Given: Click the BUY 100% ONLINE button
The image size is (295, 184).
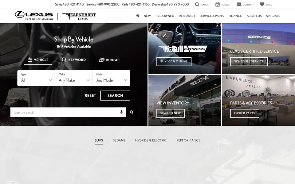Looking at the screenshot, I should coord(174,62).
